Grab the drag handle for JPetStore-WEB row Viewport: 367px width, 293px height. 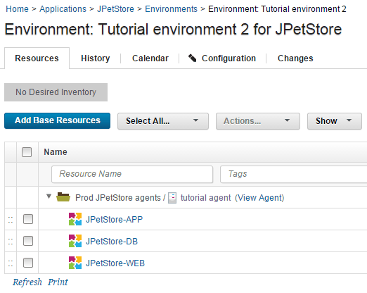tap(11, 263)
